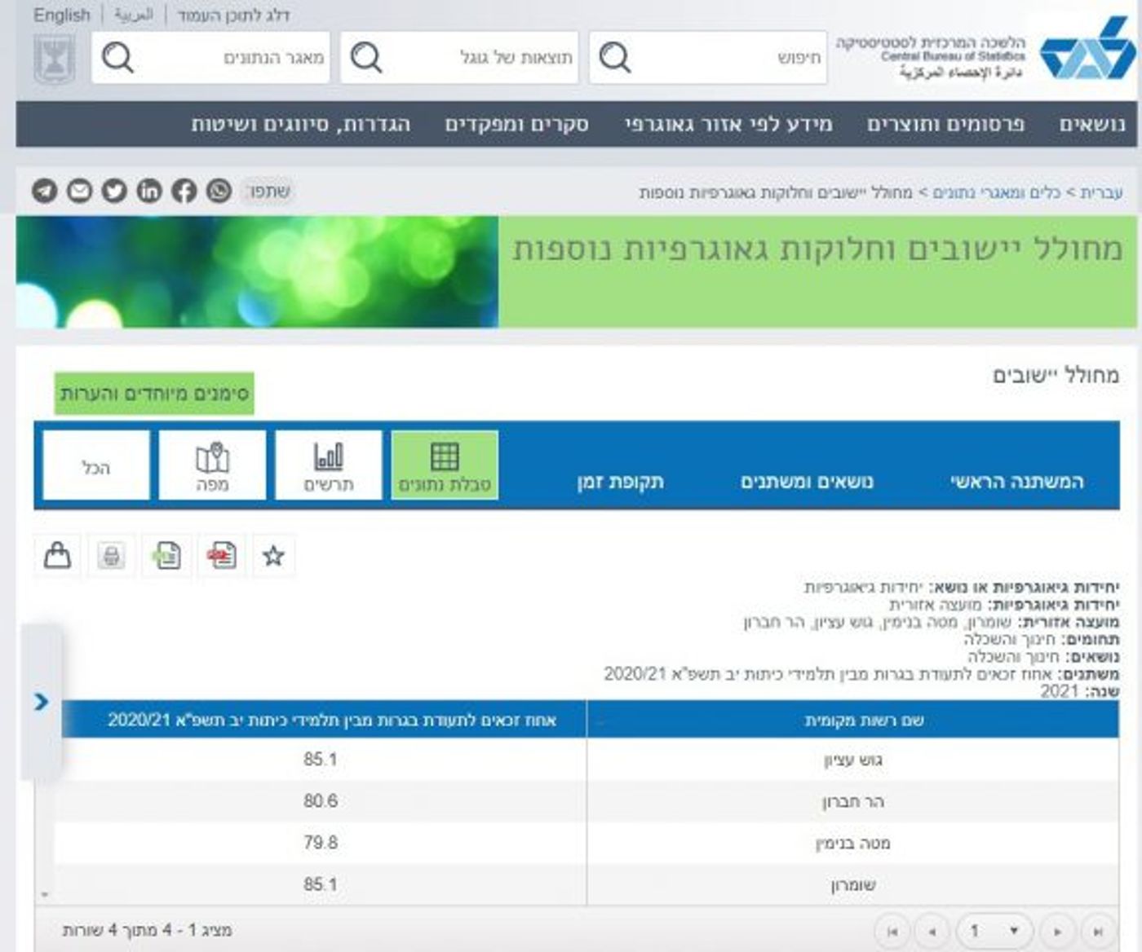Click the magnifier in the תוצאות של גוגל box

365,57
